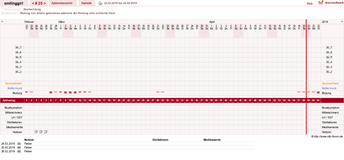Click 'Medikamente' column header below chart
344x160 pixels.
tap(212, 140)
